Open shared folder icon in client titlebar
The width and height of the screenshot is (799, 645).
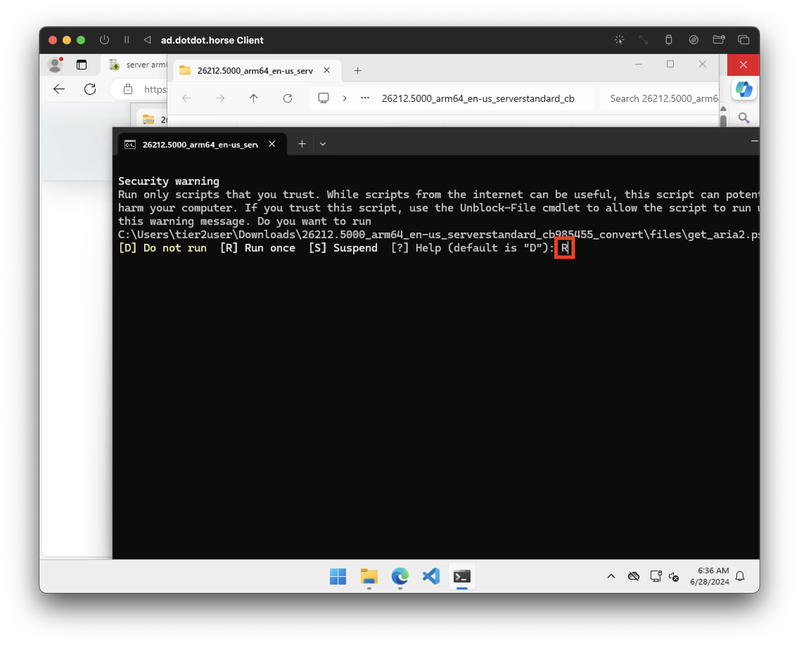coord(719,40)
